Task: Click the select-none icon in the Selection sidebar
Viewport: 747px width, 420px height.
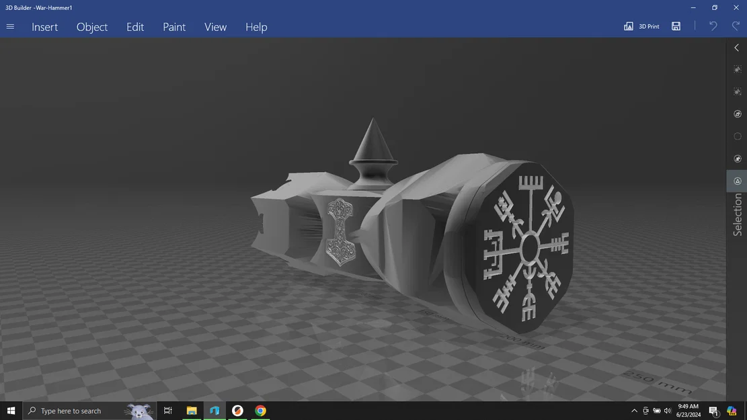Action: pos(737,91)
